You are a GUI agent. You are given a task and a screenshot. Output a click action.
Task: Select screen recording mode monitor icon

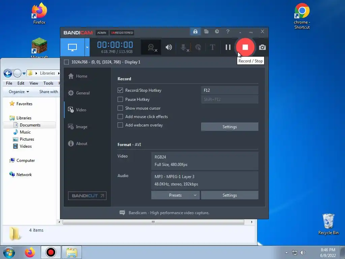(x=72, y=47)
